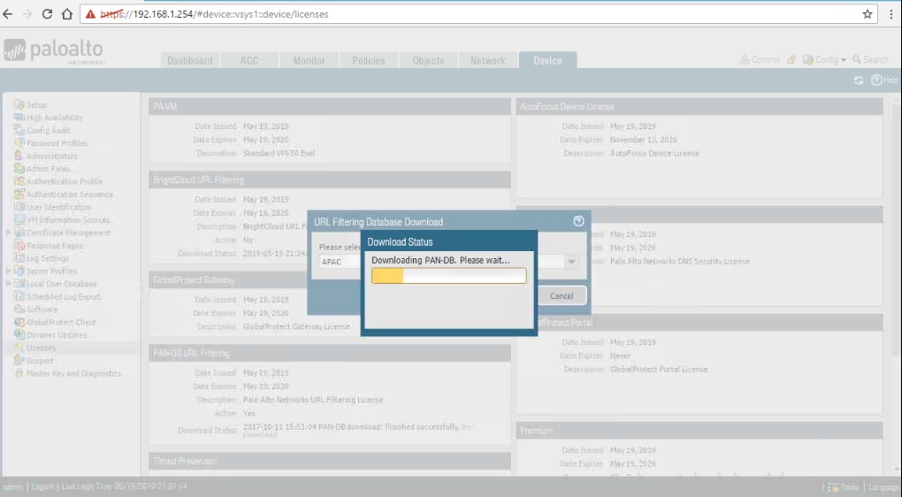Open Support in the sidebar

(x=40, y=361)
